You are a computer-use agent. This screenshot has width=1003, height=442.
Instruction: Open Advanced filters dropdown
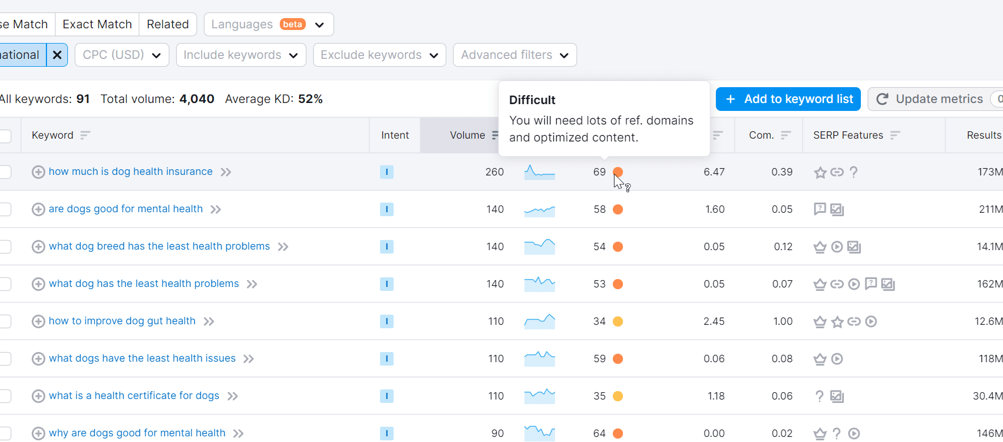(515, 55)
